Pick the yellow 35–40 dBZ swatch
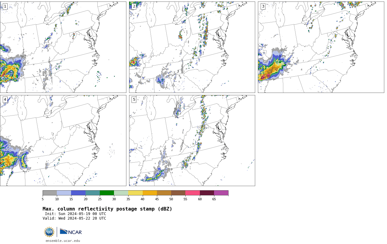This screenshot has height=244, width=387. coord(135,193)
